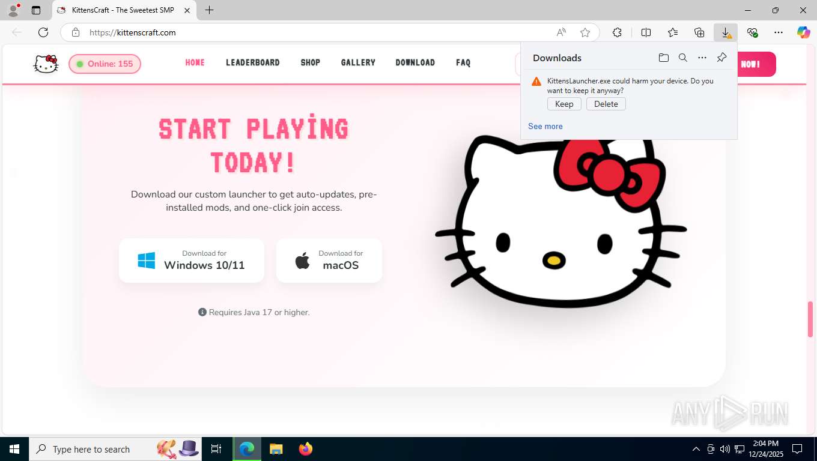Launch Copilot from the toolbar
This screenshot has height=461, width=817.
click(804, 32)
